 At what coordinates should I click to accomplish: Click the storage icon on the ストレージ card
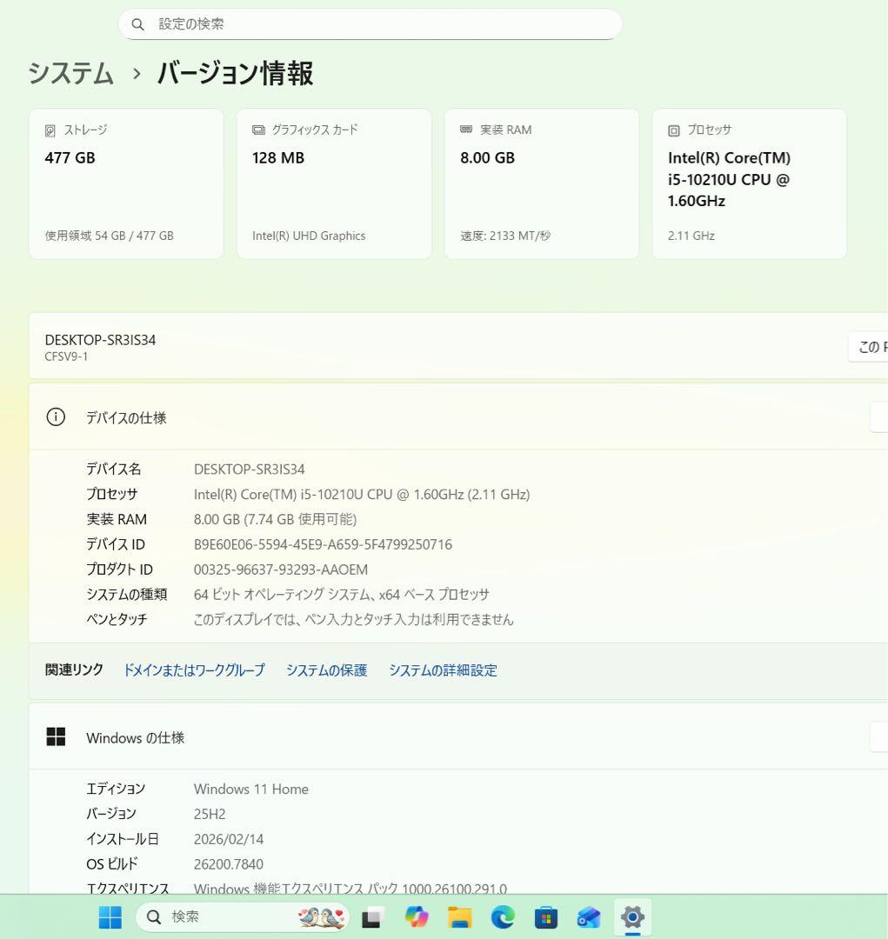click(x=50, y=130)
